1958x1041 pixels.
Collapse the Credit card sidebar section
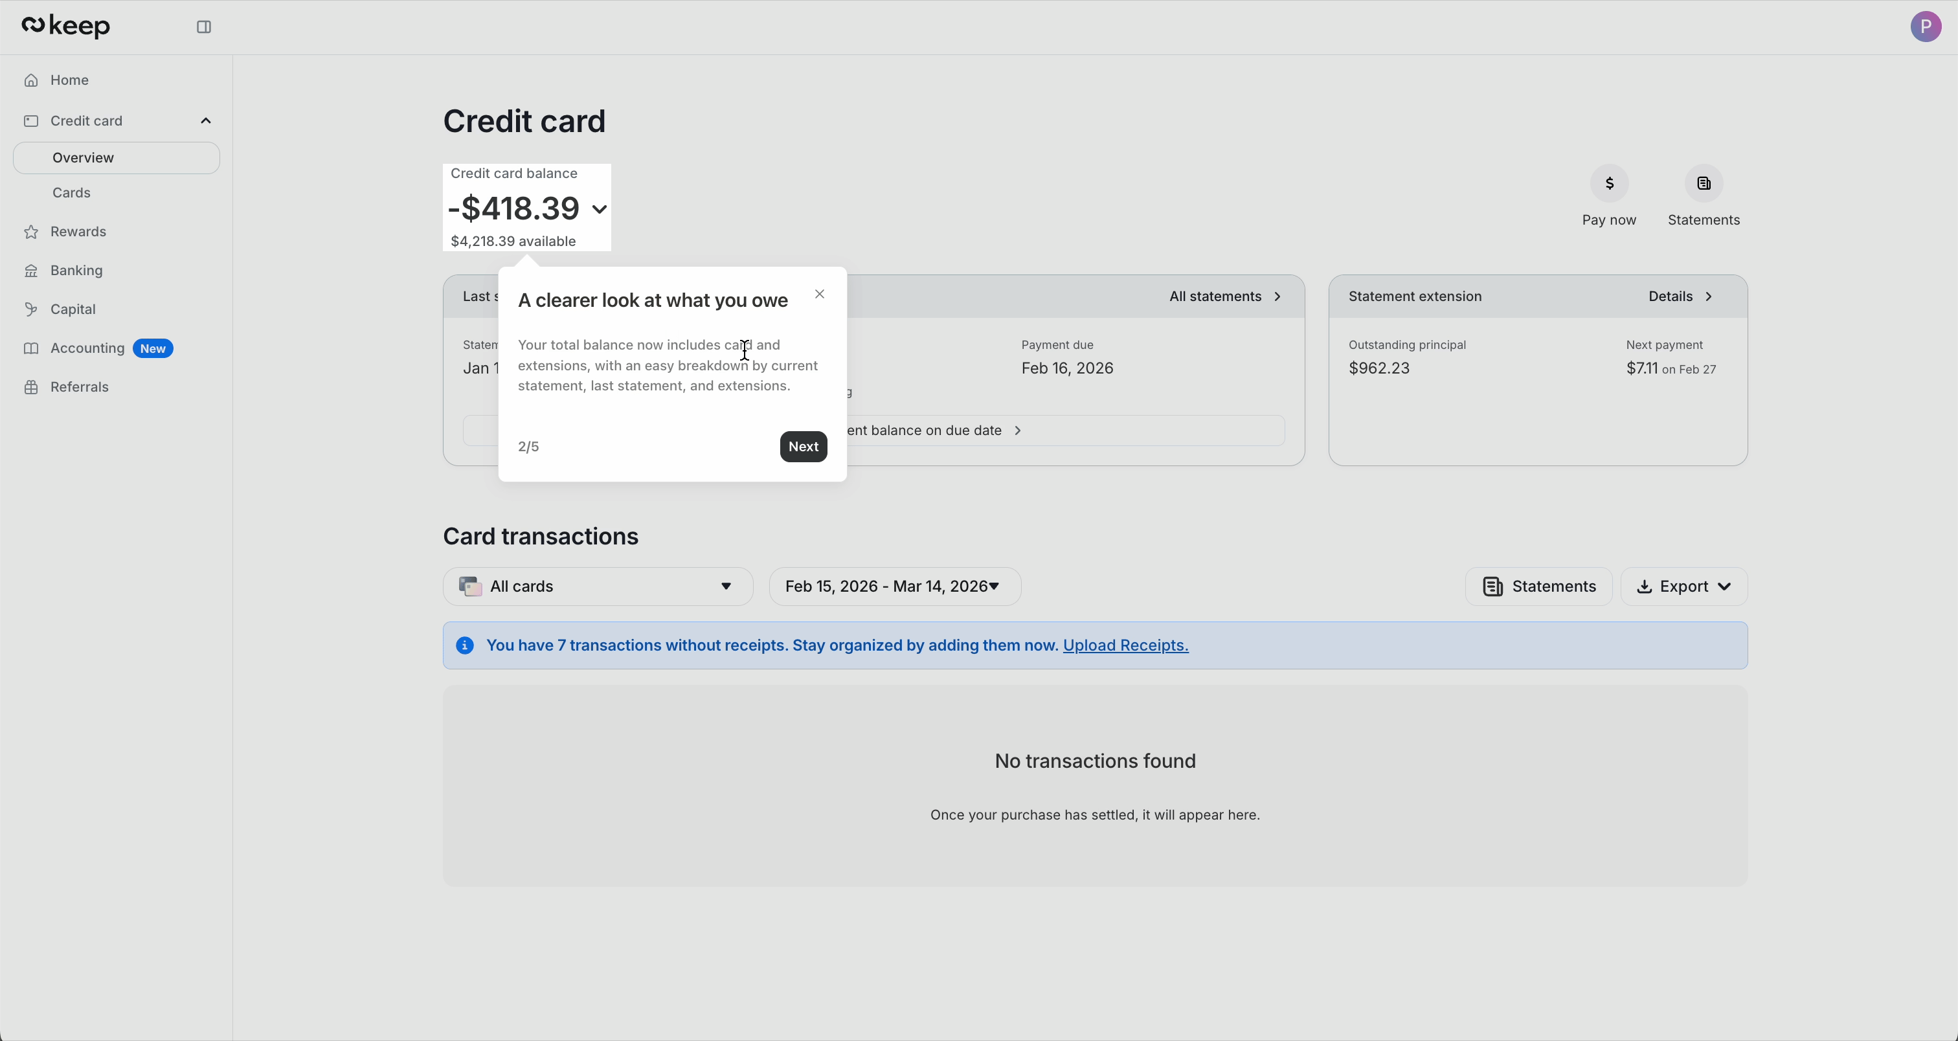[x=205, y=120]
